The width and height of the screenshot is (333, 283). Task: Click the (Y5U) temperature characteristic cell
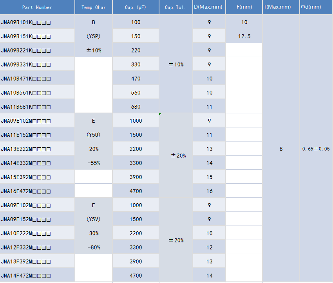click(94, 135)
